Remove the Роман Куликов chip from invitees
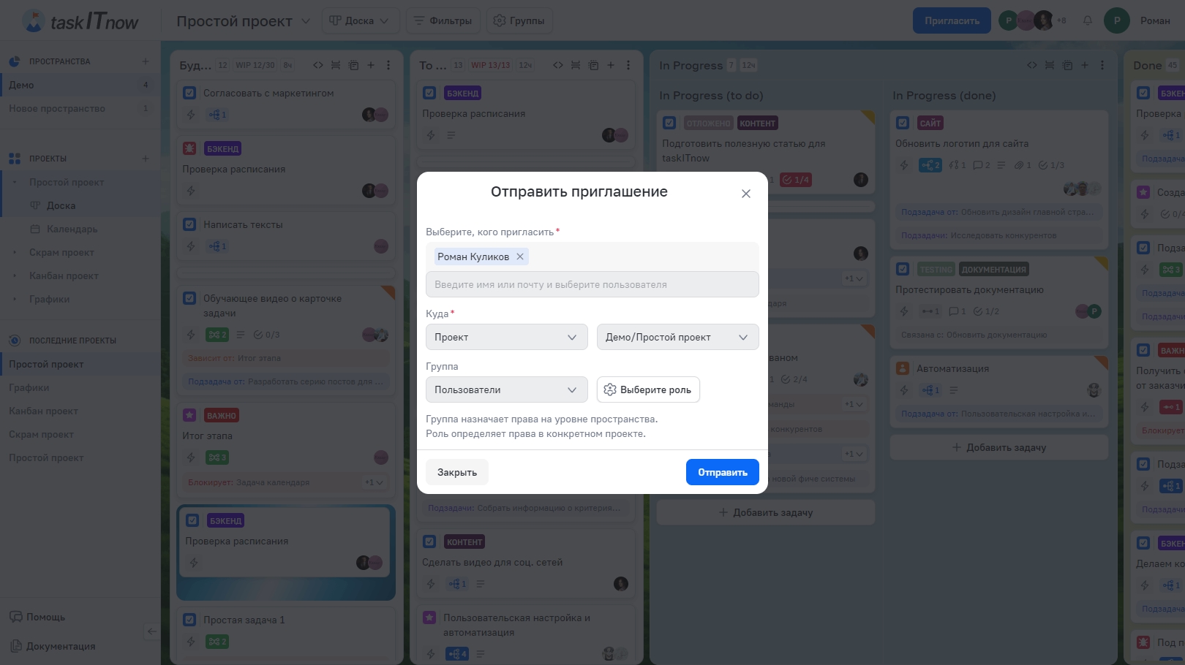The height and width of the screenshot is (665, 1185). click(x=520, y=256)
